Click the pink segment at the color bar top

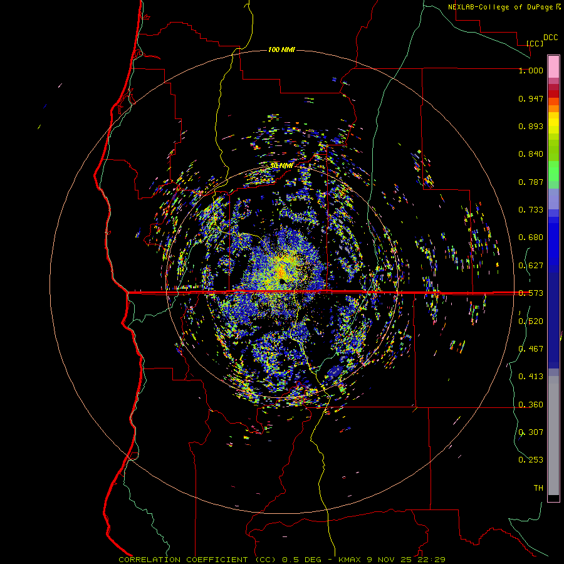pyautogui.click(x=553, y=67)
